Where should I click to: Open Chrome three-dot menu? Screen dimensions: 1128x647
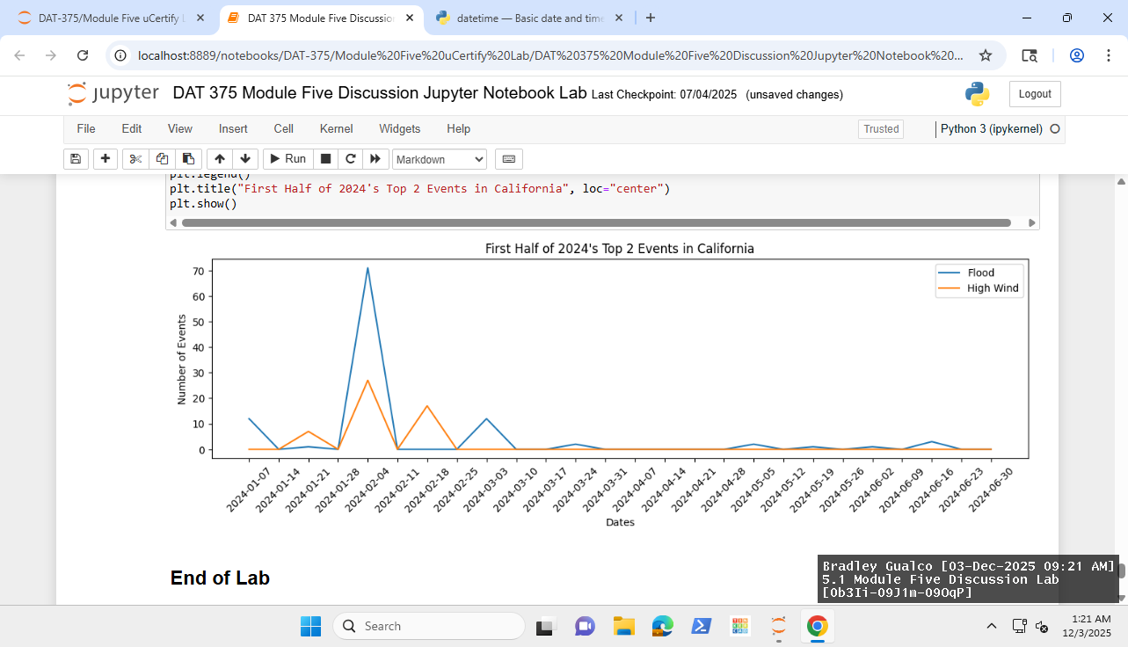click(x=1107, y=55)
